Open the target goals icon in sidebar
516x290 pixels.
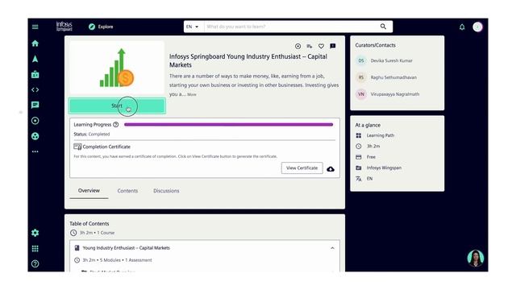coord(35,121)
